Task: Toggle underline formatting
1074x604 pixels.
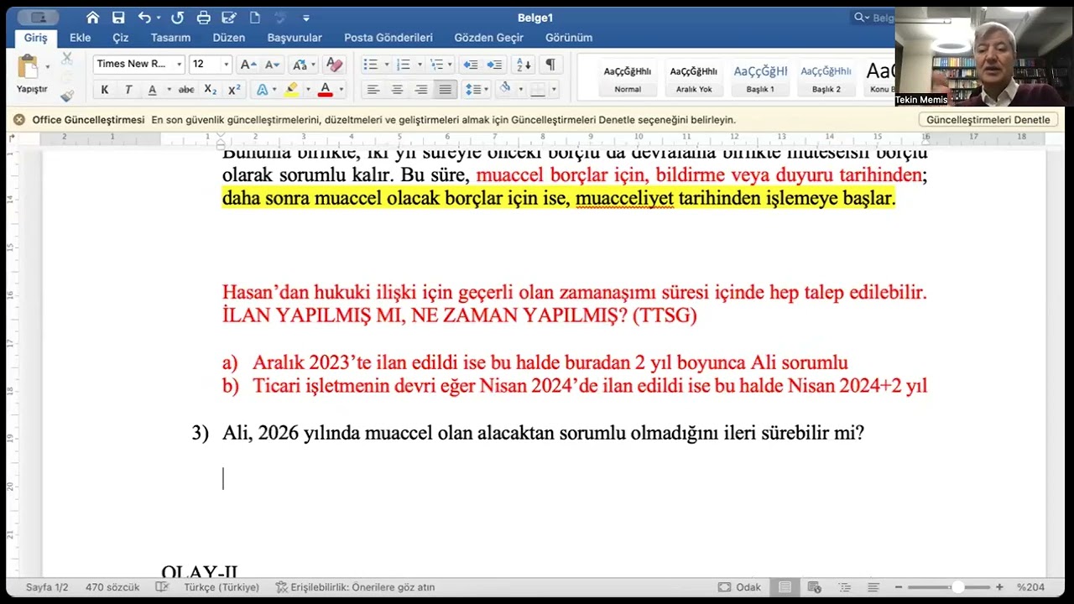Action: (152, 90)
